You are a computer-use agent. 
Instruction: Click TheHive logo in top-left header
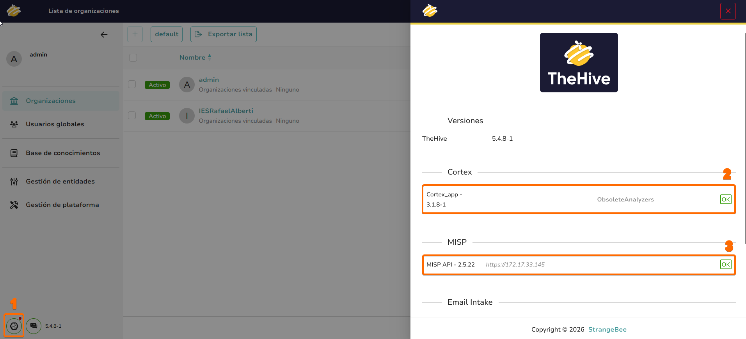(x=14, y=11)
